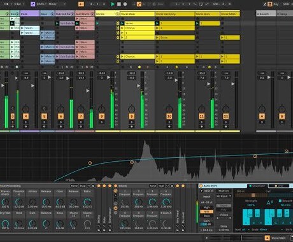Click the Stop button in the transport

coord(119,4)
